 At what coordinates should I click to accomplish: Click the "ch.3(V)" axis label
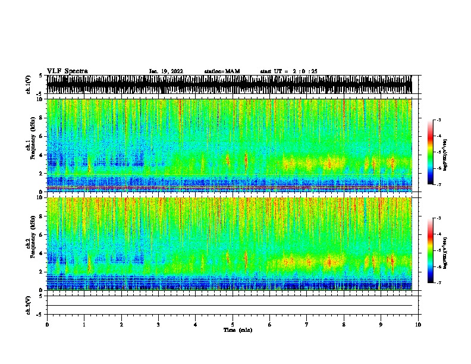[29, 305]
